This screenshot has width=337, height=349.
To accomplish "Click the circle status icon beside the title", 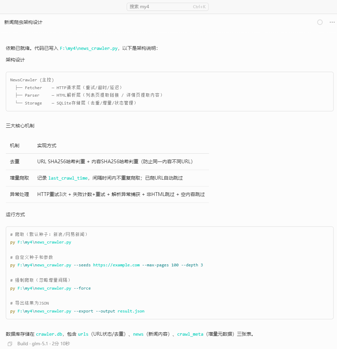I will point(320,22).
